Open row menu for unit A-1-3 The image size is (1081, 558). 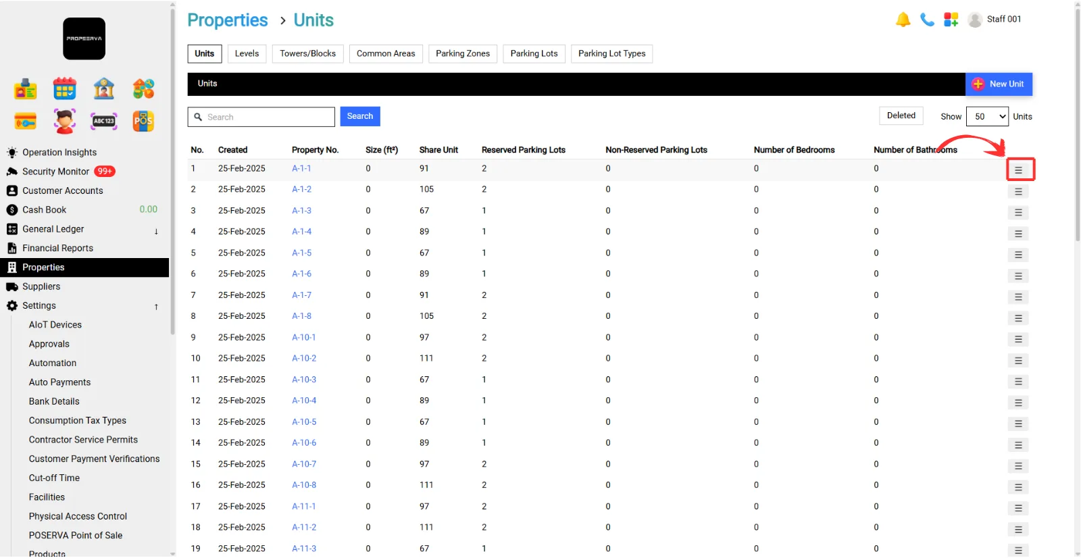(1018, 213)
